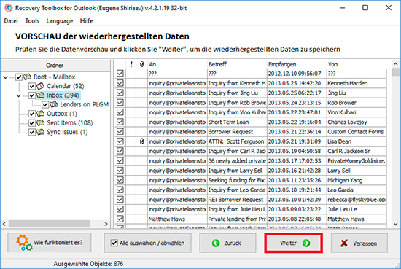Click the Weiter button
401x269 pixels.
coord(294,243)
